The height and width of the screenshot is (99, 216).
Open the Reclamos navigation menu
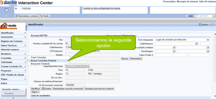[13, 54]
